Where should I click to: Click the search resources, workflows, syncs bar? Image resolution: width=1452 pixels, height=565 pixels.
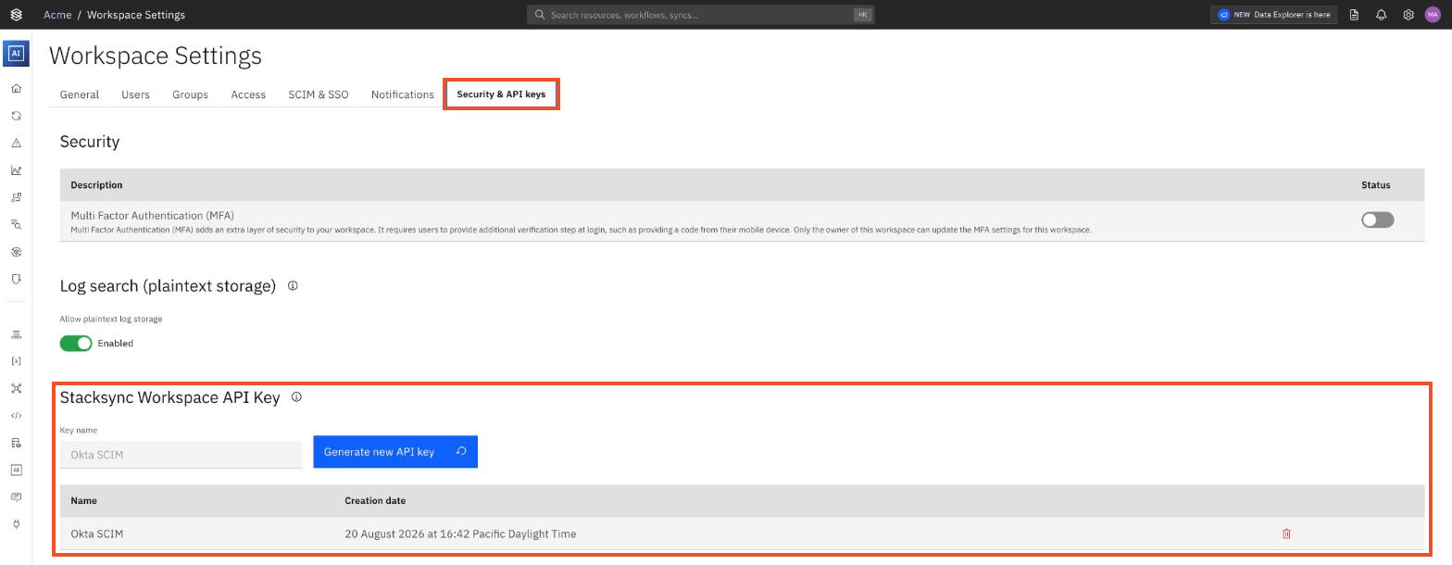(701, 15)
